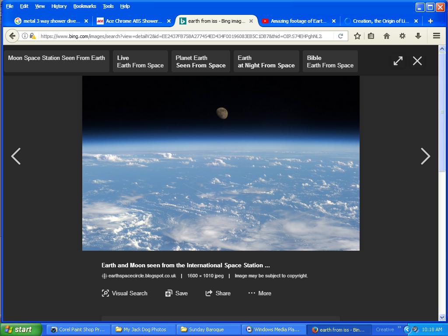Image resolution: width=448 pixels, height=336 pixels.
Task: Show the next image result
Action: click(425, 156)
